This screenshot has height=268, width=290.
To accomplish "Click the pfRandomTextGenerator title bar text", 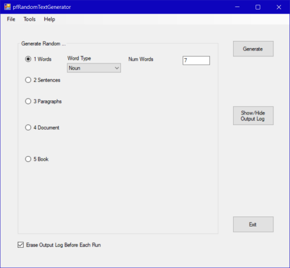I will tap(42, 7).
